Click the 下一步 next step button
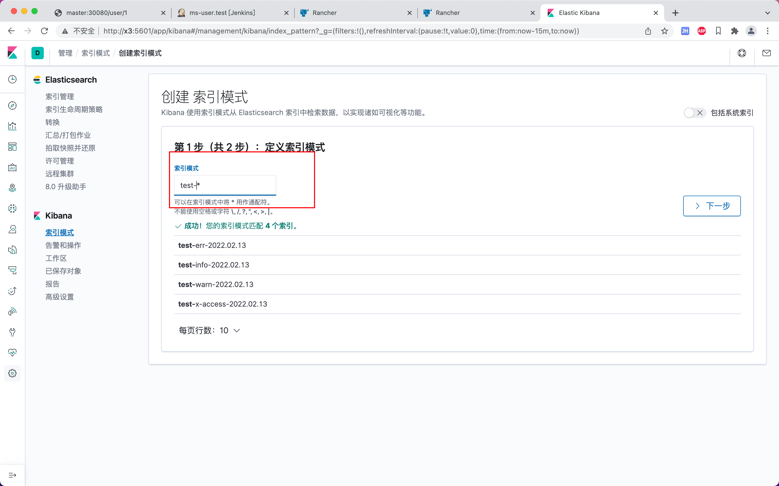The width and height of the screenshot is (779, 486). (x=712, y=206)
